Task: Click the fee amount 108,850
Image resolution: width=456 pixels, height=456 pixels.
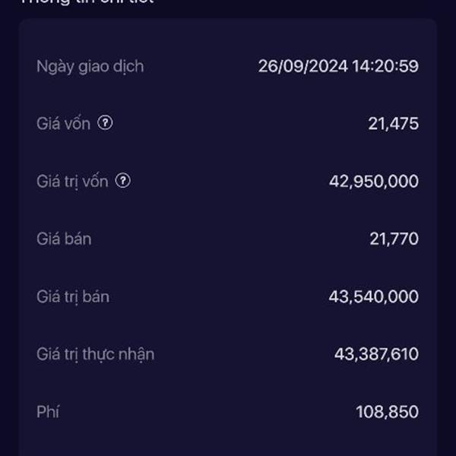Action: (388, 412)
